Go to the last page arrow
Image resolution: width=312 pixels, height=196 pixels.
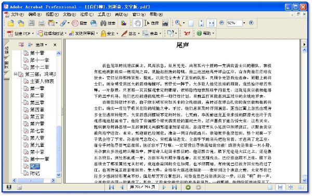pos(174,187)
